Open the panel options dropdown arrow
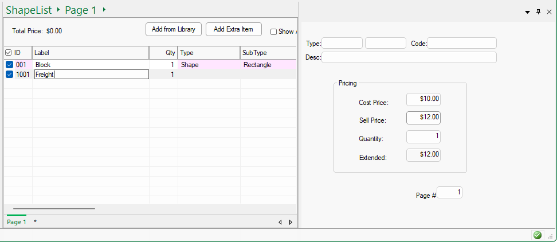This screenshot has height=242, width=557. pyautogui.click(x=527, y=12)
